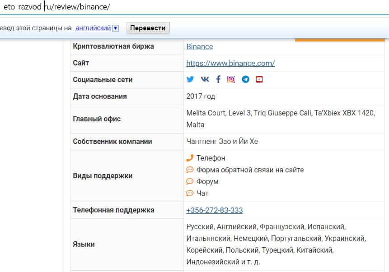
Task: Click the Facebook icon in social networks row
Action: click(x=218, y=79)
